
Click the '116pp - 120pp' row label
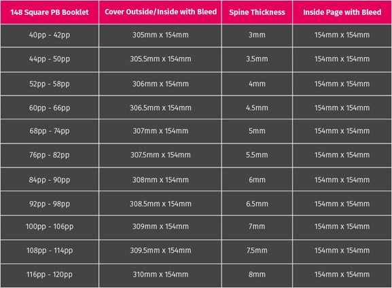point(50,274)
